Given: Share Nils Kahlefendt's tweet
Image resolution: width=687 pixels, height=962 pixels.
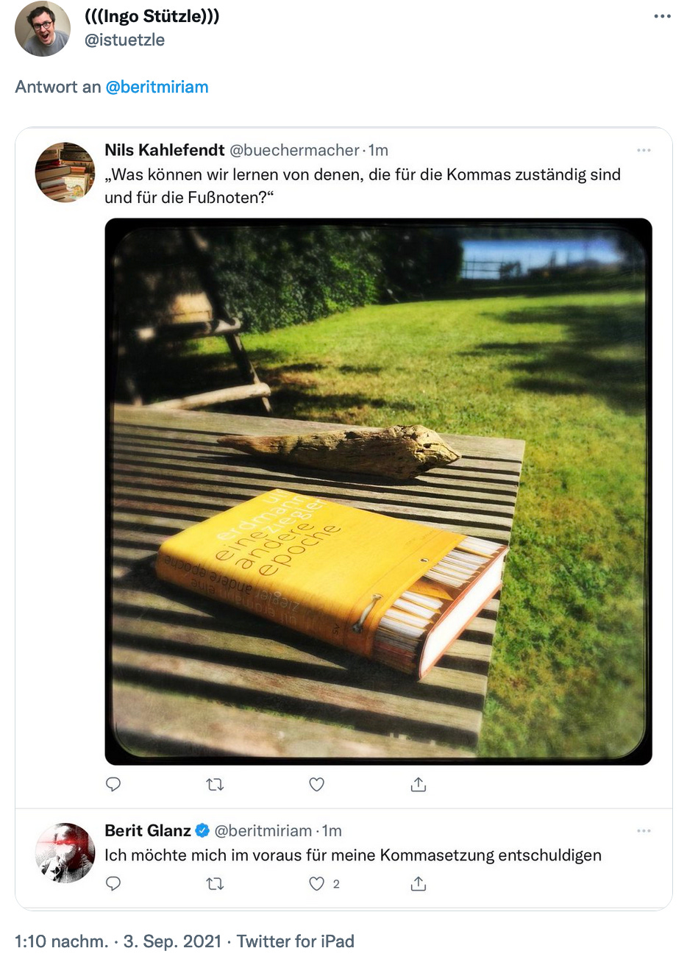Looking at the screenshot, I should pyautogui.click(x=419, y=785).
